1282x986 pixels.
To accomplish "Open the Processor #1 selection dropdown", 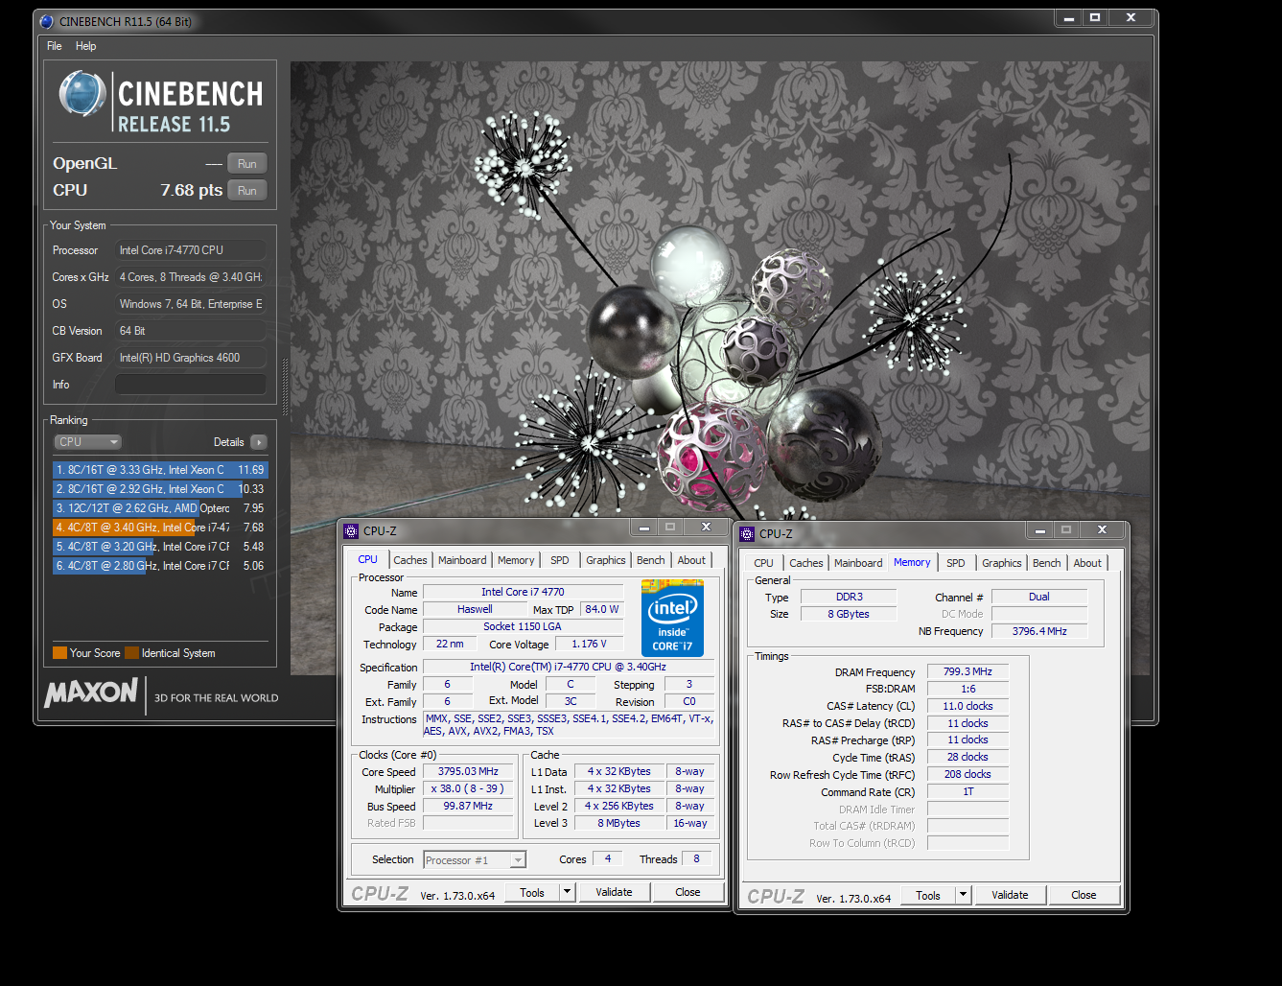I will tap(475, 860).
